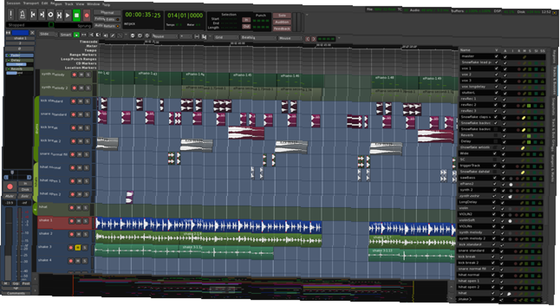Toggle visibility checkbox for Delay
The width and height of the screenshot is (560, 306).
(496, 141)
